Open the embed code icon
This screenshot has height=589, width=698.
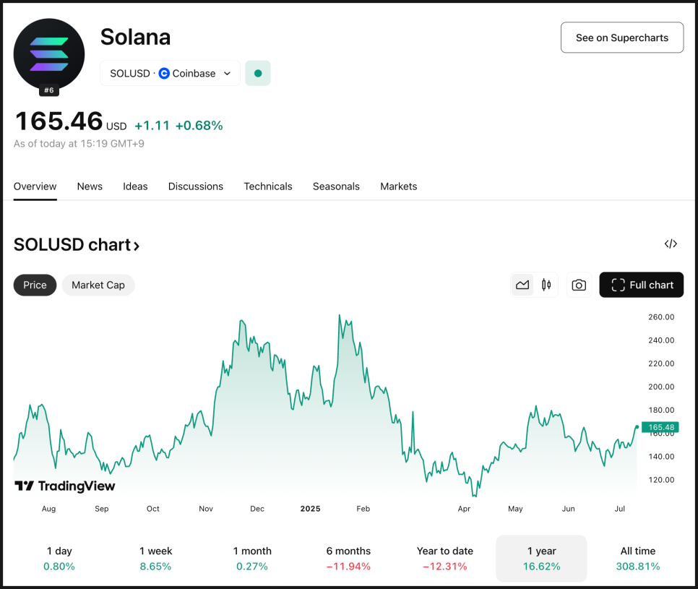pyautogui.click(x=671, y=244)
